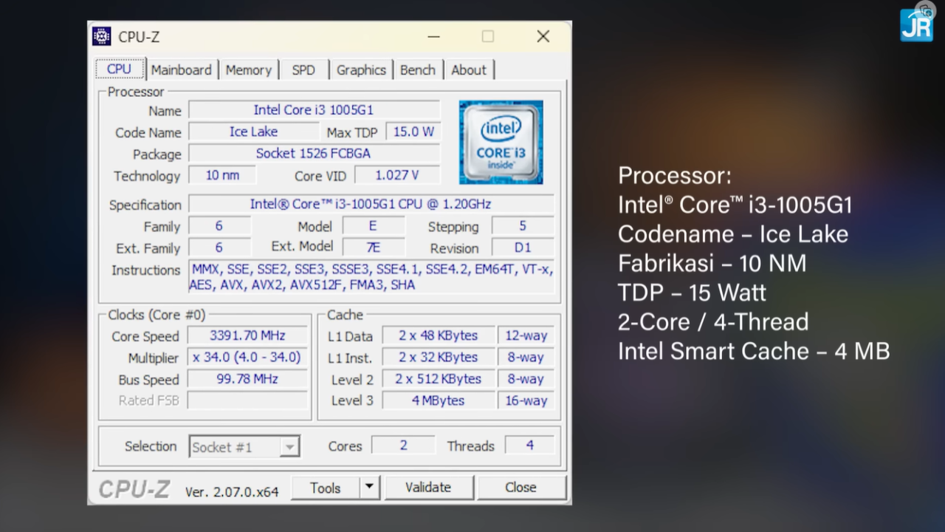Click the Level 3 16-way associativity value

point(526,400)
